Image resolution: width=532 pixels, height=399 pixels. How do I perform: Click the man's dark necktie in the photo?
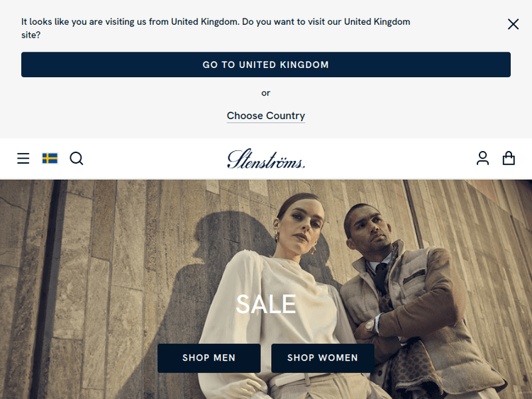[x=381, y=278]
